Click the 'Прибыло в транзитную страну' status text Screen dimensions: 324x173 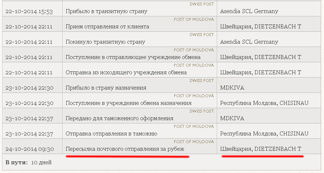tap(106, 11)
